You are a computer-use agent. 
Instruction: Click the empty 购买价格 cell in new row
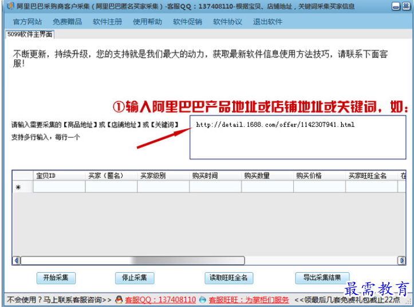319,187
